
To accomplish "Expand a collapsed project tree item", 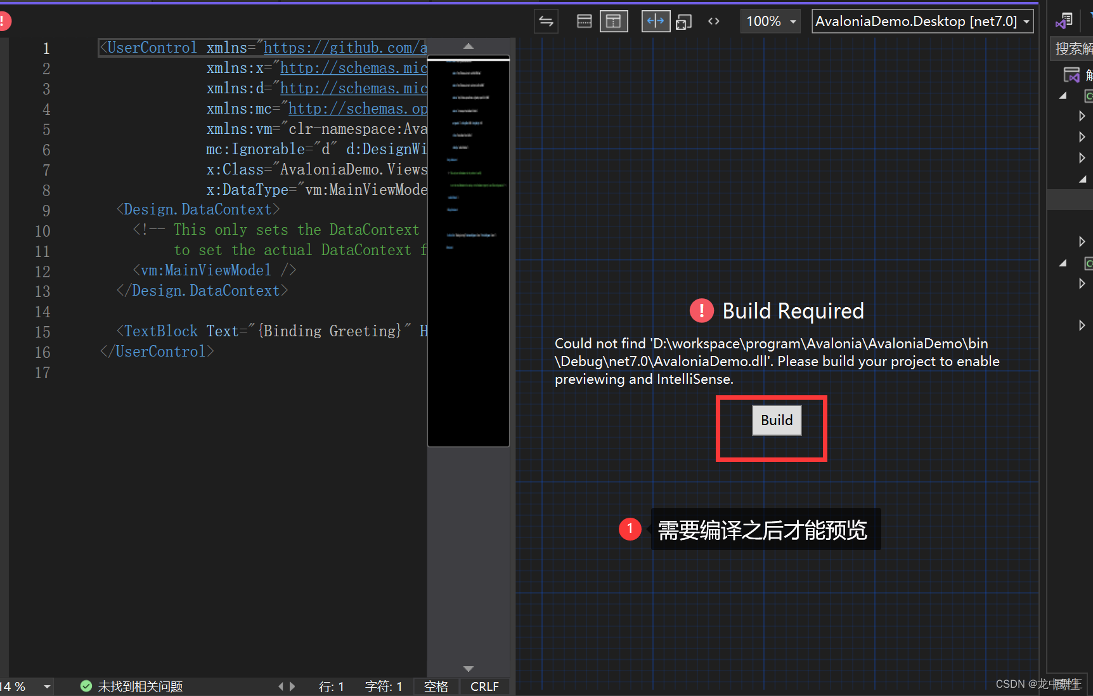I will [x=1082, y=115].
